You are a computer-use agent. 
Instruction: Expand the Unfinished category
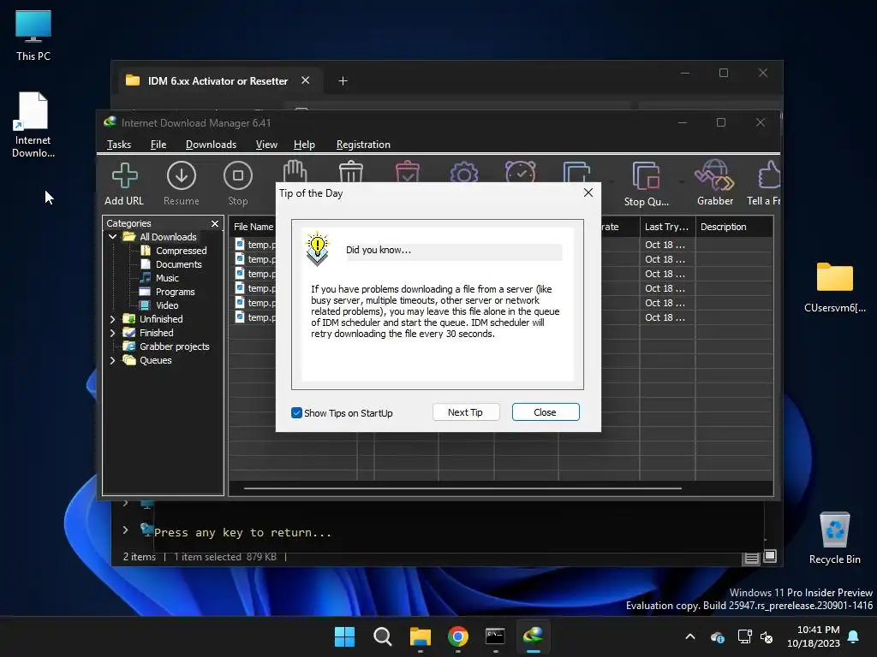click(112, 319)
